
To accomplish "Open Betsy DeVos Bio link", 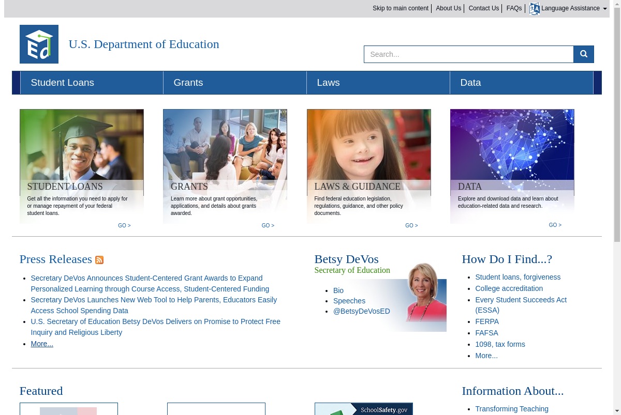I will (x=338, y=290).
